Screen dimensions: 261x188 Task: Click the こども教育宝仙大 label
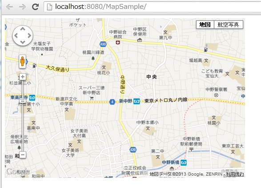pyautogui.click(x=212, y=74)
